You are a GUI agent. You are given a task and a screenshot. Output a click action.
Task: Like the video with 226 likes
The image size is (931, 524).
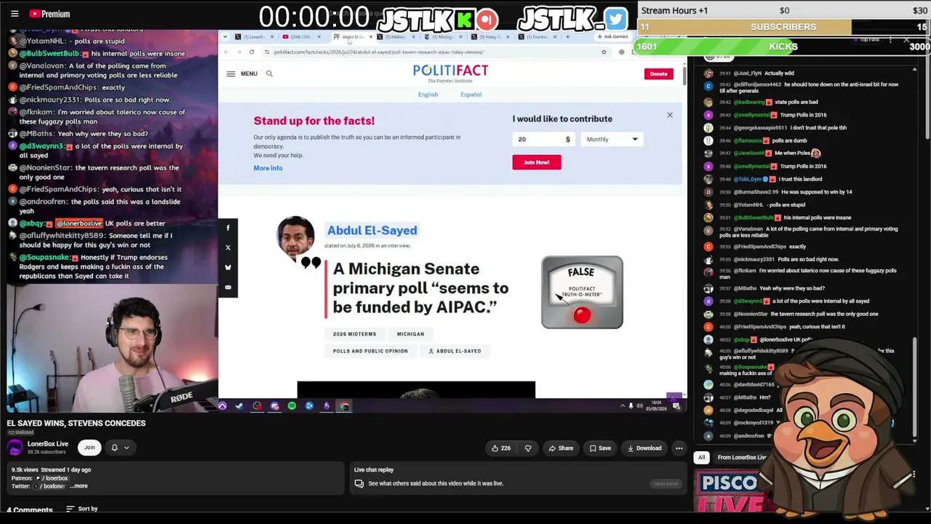(500, 448)
